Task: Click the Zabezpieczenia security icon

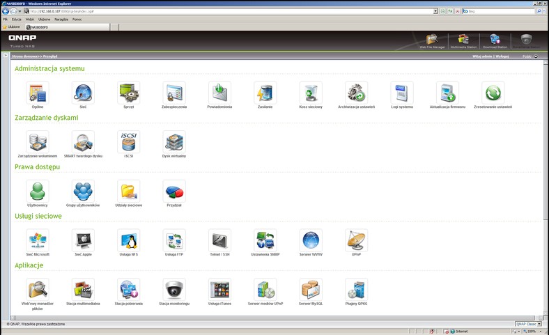Action: pos(174,93)
